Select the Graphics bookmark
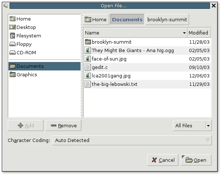Viewport: 221px width, 175px height. pos(44,74)
